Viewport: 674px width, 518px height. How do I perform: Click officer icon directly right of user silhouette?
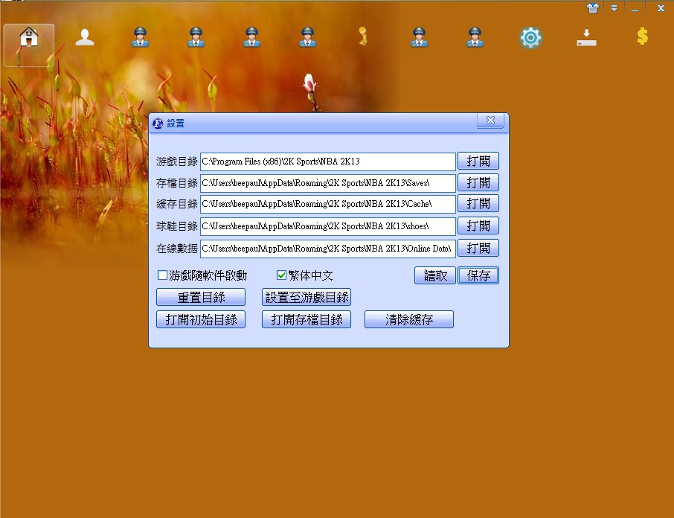140,37
